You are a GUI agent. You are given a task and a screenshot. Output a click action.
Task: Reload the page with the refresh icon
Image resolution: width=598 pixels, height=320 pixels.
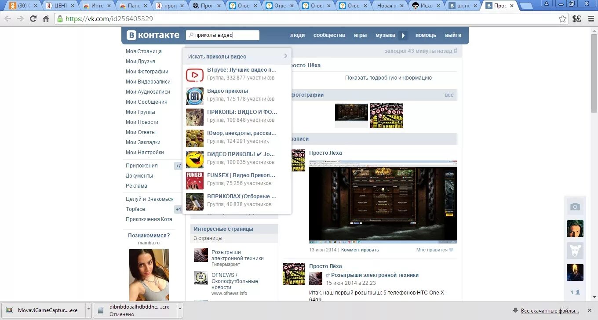tap(33, 19)
